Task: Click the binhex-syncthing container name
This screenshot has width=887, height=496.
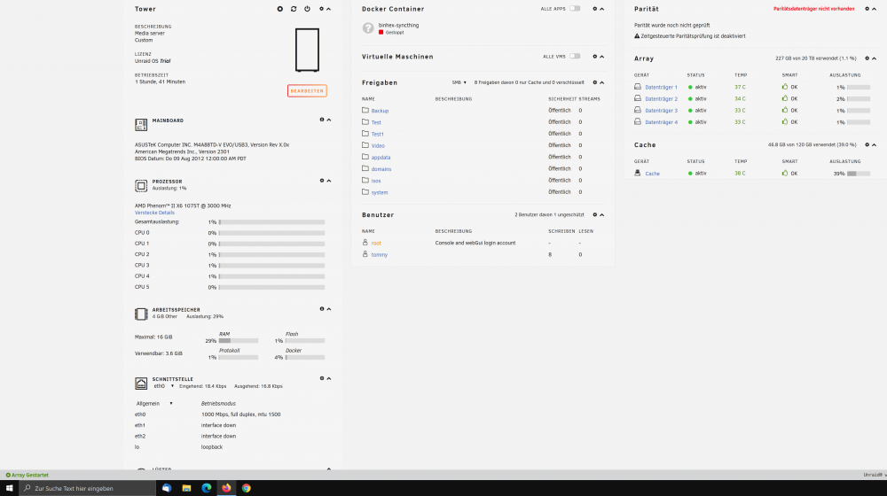Action: 398,25
